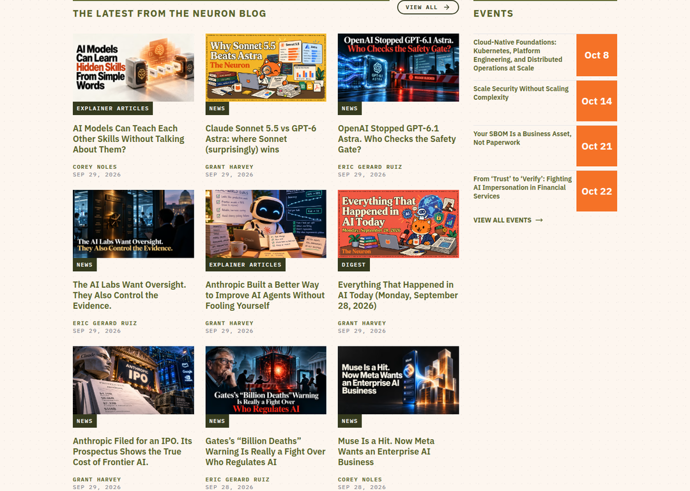The height and width of the screenshot is (491, 690).
Task: Open the VIEW ALL EVENTS link
Action: [x=508, y=220]
